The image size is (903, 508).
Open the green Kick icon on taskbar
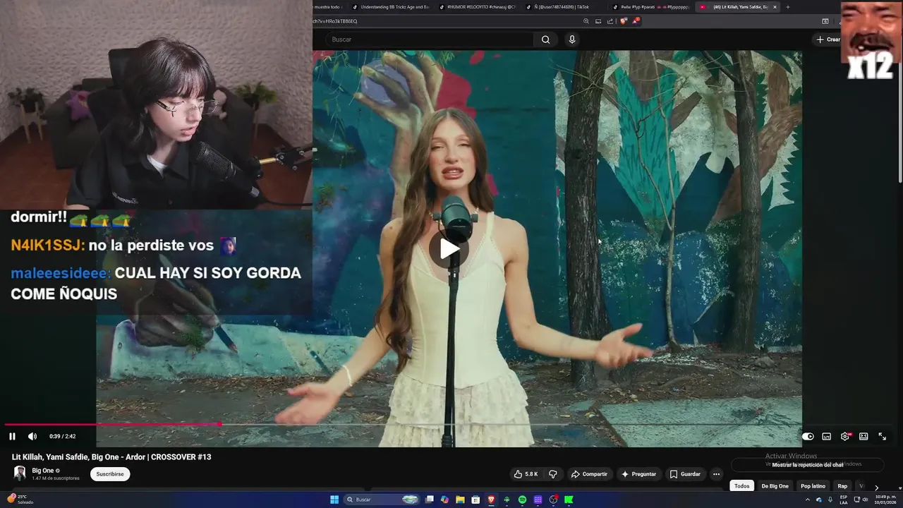coord(569,500)
